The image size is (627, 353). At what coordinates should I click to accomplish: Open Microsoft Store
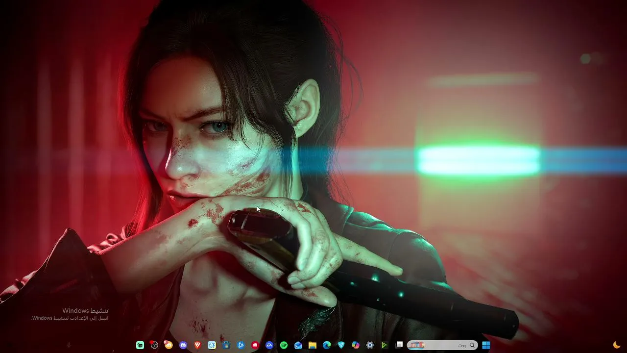226,345
